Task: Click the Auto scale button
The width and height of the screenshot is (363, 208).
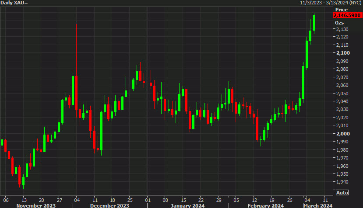Action: tap(342, 193)
